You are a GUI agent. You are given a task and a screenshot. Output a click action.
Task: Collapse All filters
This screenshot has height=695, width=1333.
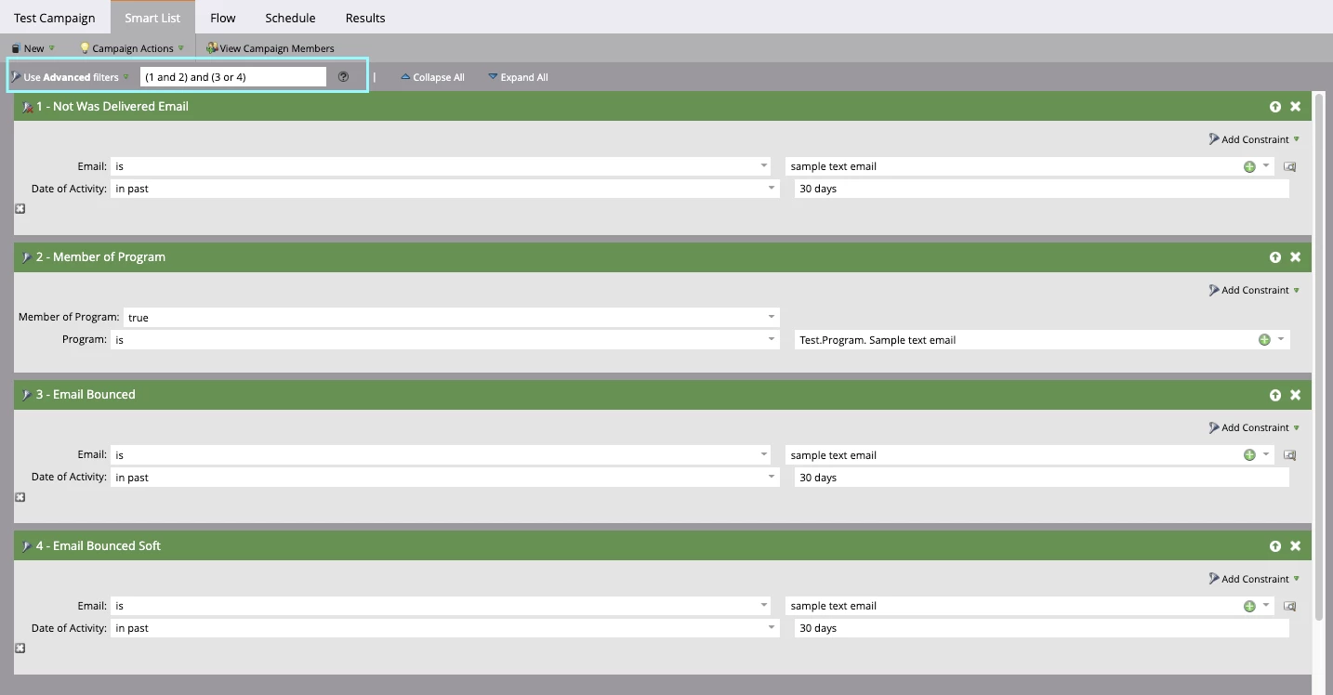pos(433,77)
